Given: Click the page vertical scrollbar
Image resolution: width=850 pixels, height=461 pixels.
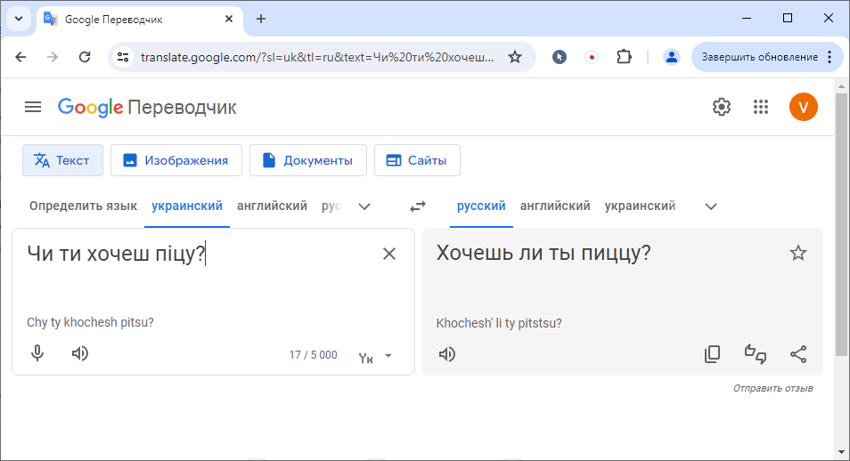Looking at the screenshot, I should click(x=841, y=222).
